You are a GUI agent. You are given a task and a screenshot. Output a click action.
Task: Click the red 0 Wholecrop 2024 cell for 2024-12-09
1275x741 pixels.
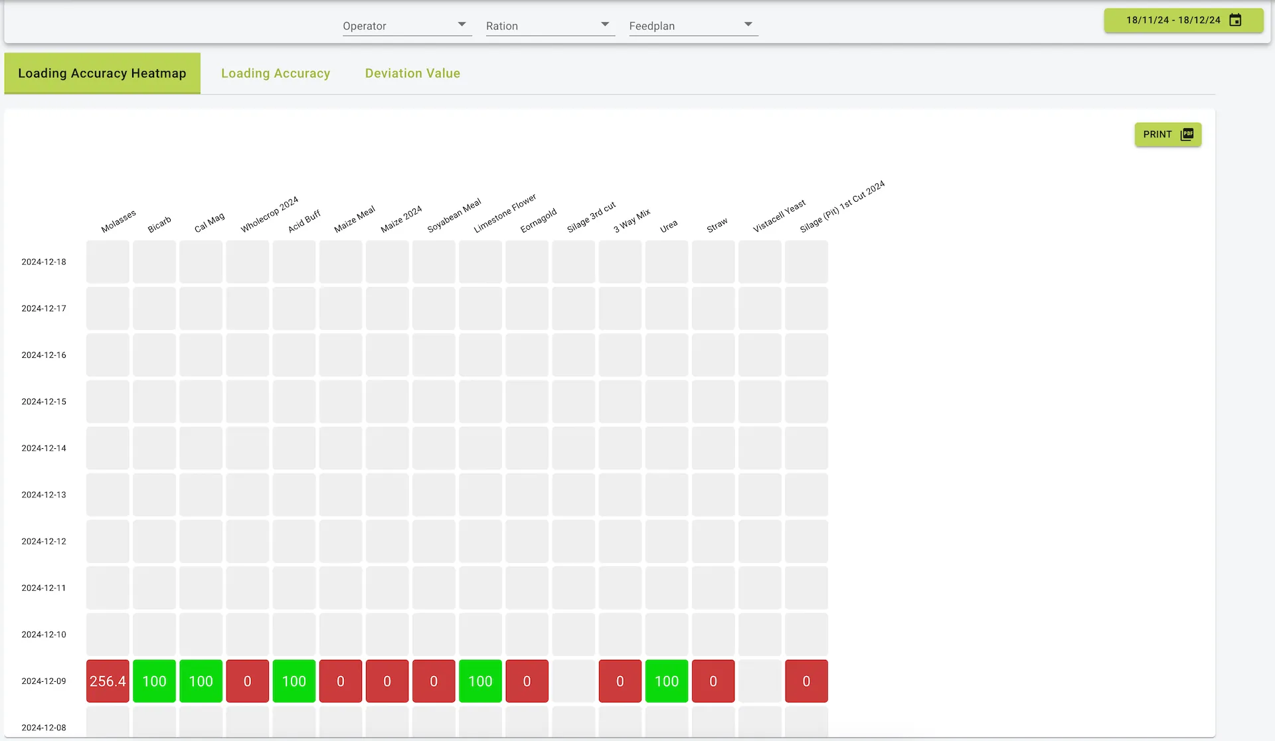[x=247, y=681]
